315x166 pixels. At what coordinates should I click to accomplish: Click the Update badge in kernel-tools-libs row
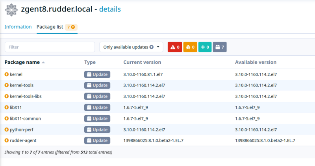[x=97, y=96]
